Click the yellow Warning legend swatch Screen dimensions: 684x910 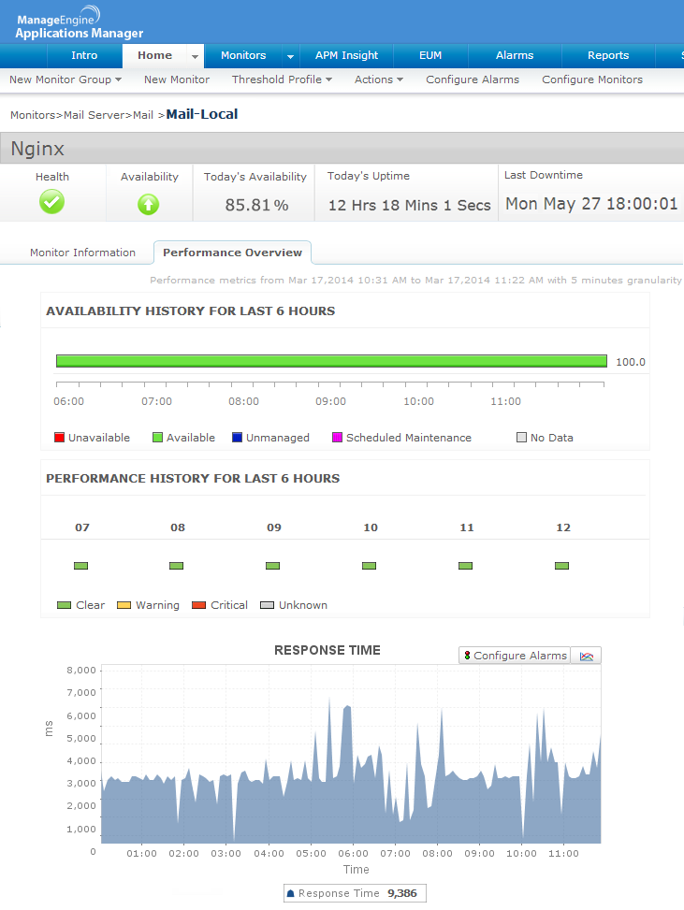[x=124, y=605]
